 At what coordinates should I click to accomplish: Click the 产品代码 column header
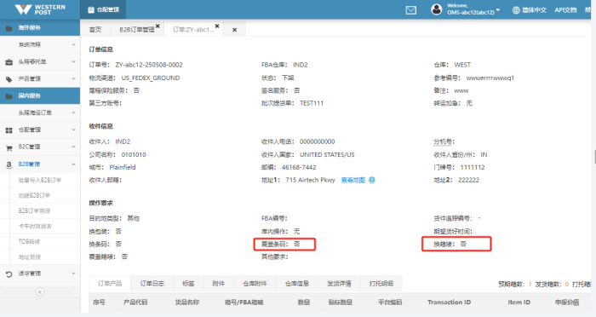pos(135,303)
